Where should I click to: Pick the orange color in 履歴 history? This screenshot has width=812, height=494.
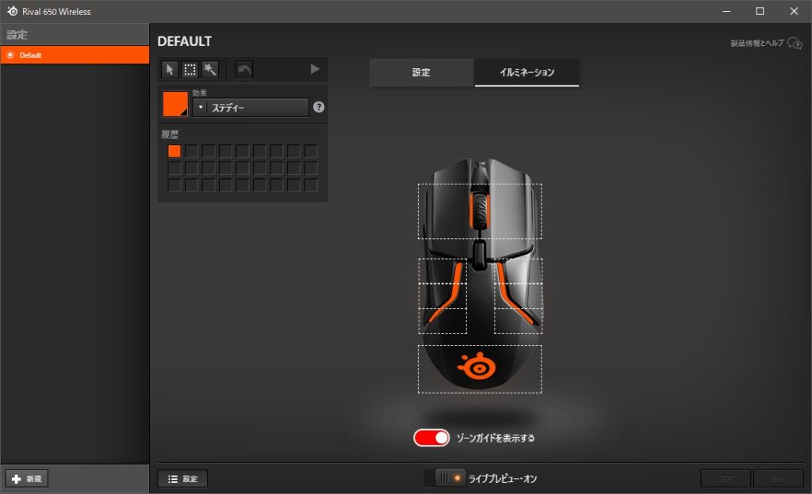point(174,150)
